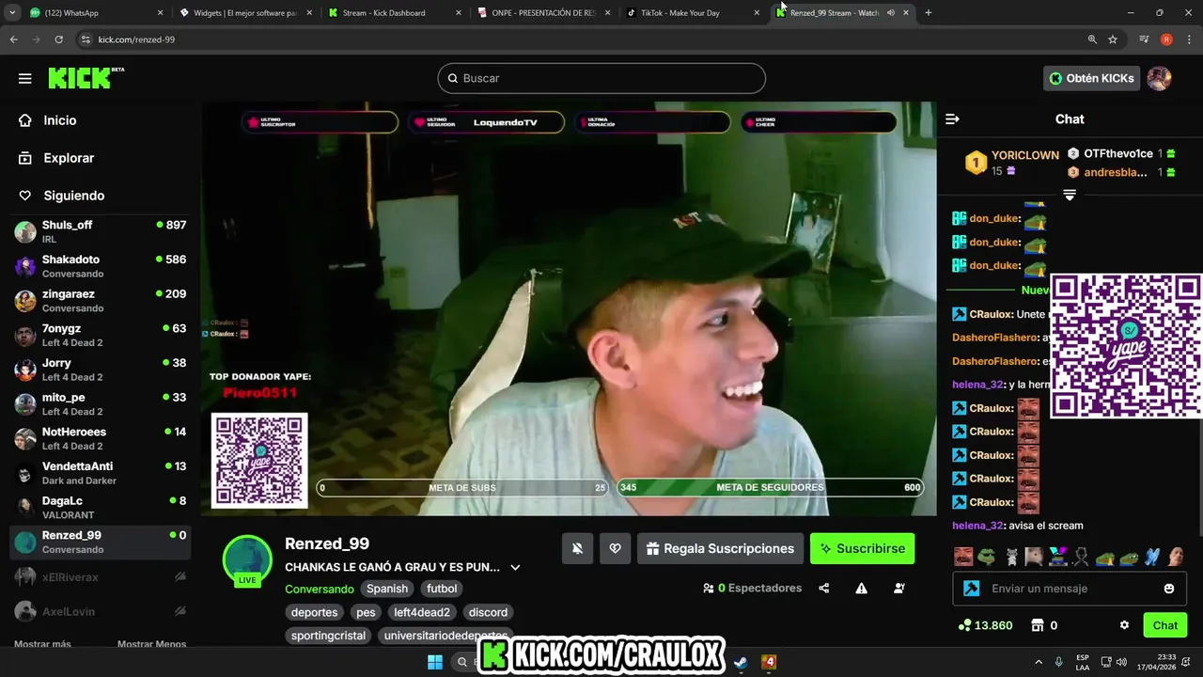Click Mostrar más in the sidebar
This screenshot has height=677, width=1203.
(42, 644)
